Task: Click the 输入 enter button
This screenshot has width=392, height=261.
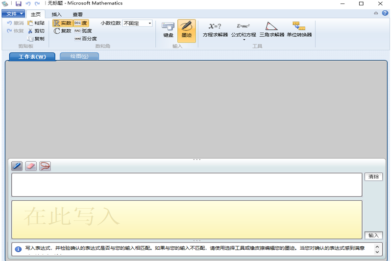Action: coord(373,235)
